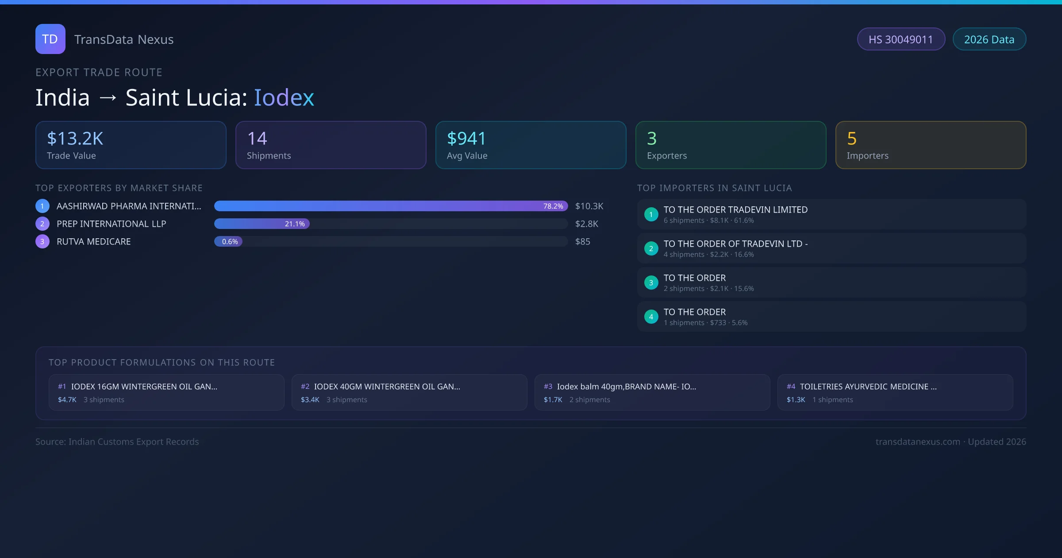
Task: Click transdatanexus.com footer link
Action: click(918, 442)
